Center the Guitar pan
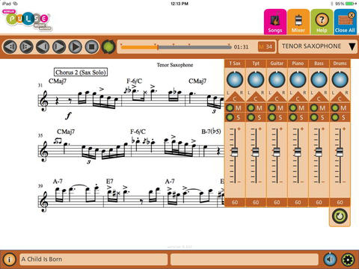 coord(277,97)
